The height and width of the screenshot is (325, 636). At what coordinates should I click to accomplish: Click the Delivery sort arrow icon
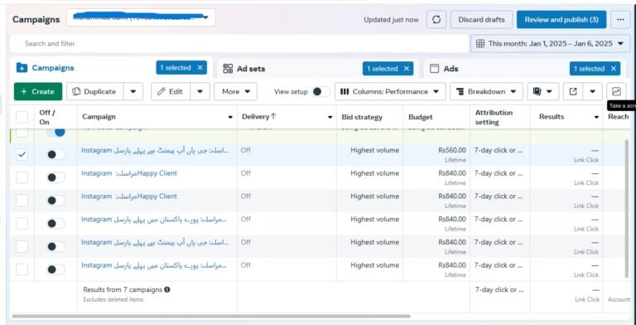click(x=273, y=116)
